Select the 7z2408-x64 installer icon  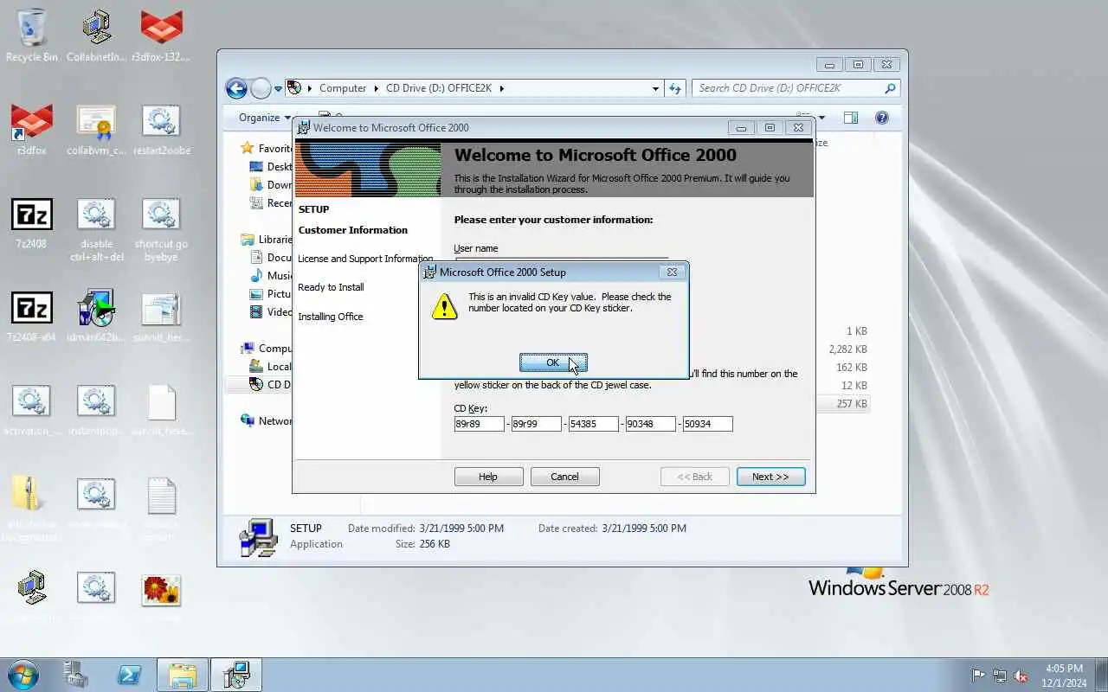pyautogui.click(x=31, y=317)
